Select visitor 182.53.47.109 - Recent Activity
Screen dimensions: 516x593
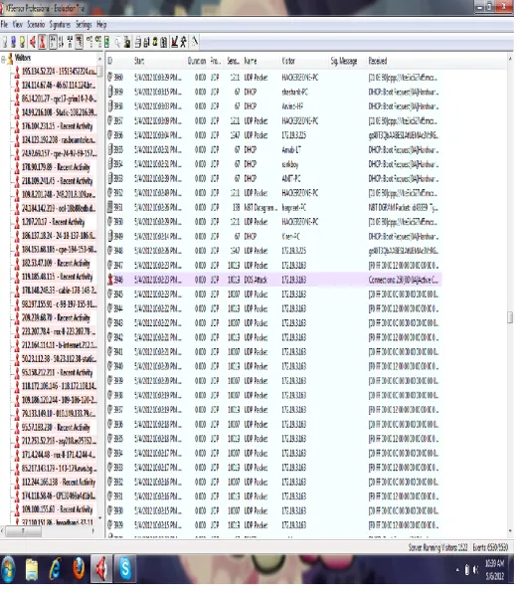point(56,263)
